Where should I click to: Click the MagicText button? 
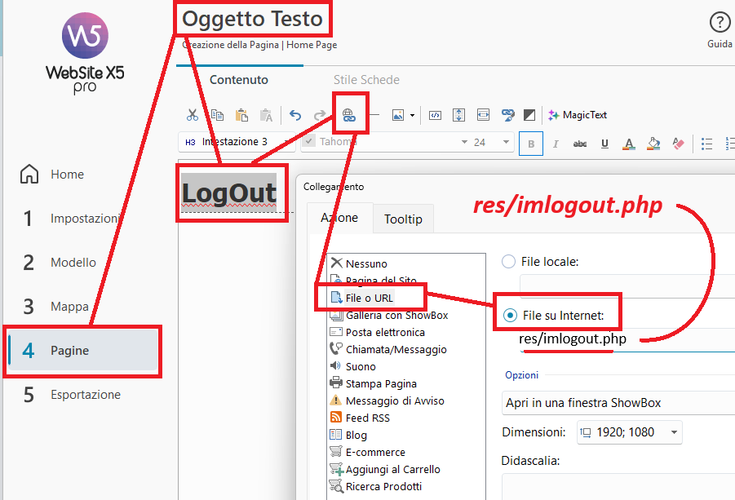click(578, 115)
